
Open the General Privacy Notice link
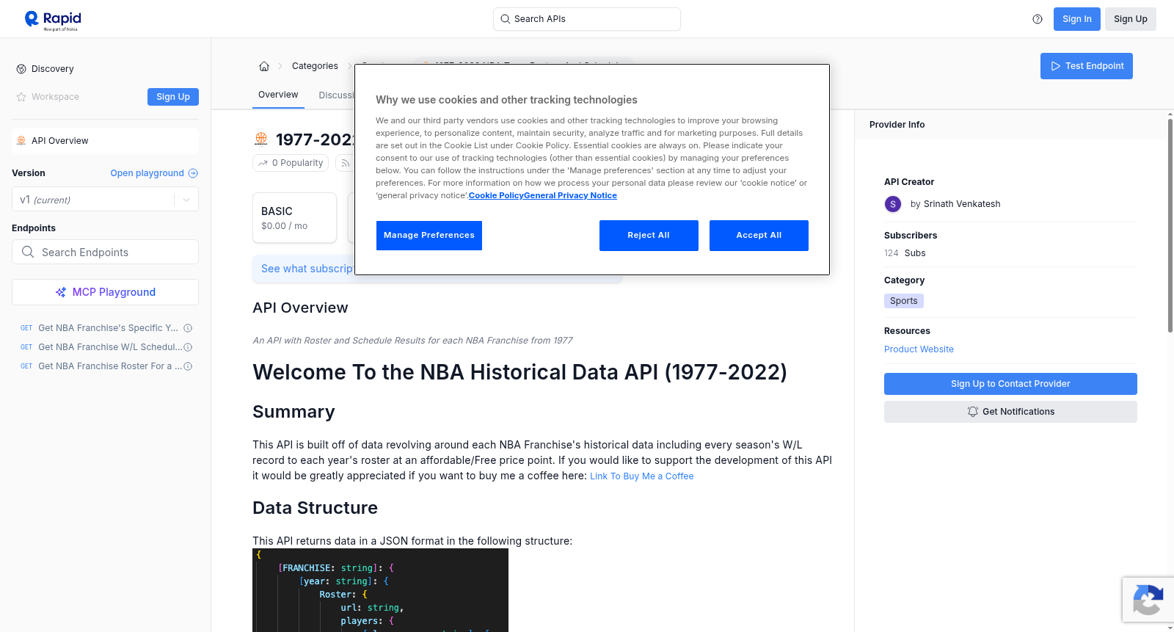(570, 195)
